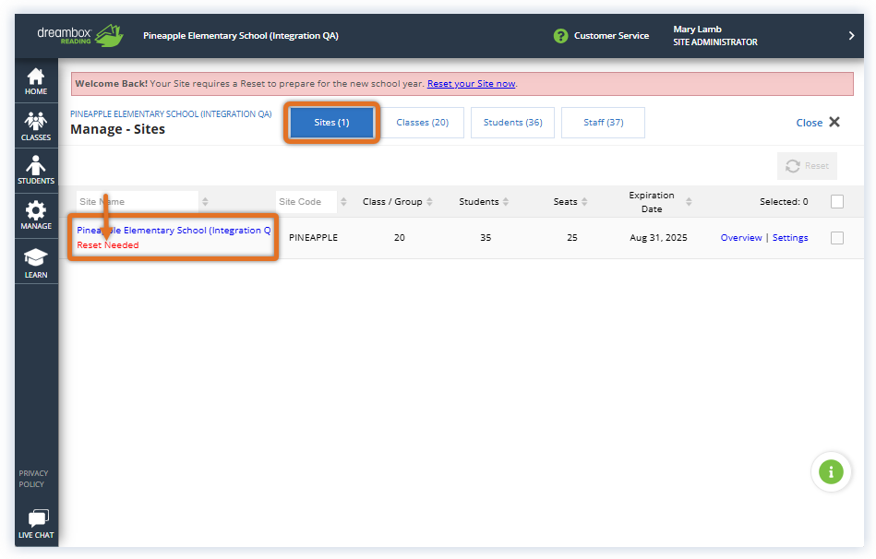The image size is (876, 559).
Task: Open Customer Service text link
Action: coord(611,36)
